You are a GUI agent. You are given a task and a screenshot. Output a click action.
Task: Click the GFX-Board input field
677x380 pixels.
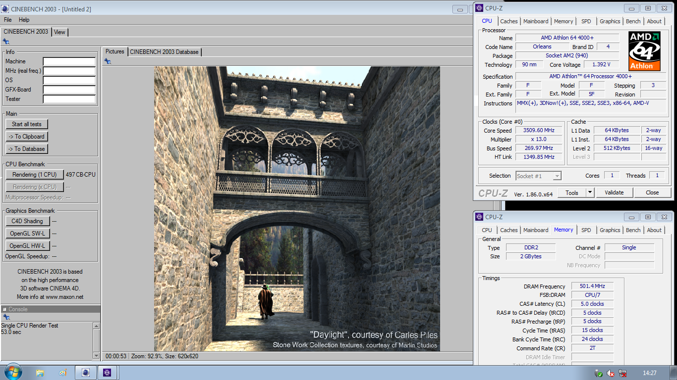coord(69,90)
